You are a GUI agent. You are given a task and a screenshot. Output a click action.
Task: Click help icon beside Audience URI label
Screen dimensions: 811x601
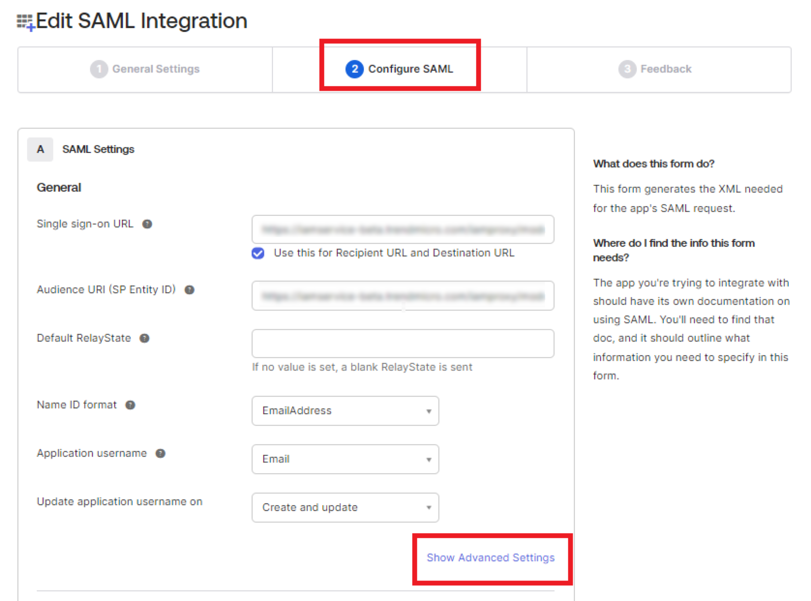(x=190, y=290)
